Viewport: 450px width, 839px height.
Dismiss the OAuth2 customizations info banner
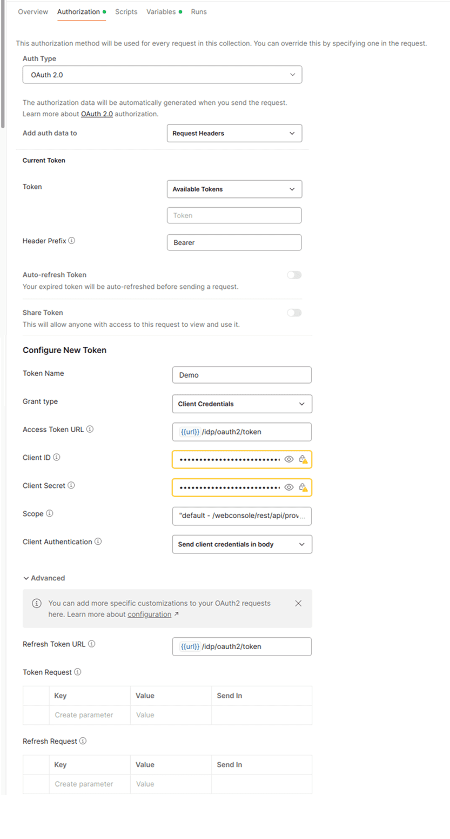tap(298, 604)
